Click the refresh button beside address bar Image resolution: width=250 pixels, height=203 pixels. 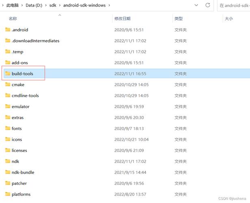pos(208,5)
